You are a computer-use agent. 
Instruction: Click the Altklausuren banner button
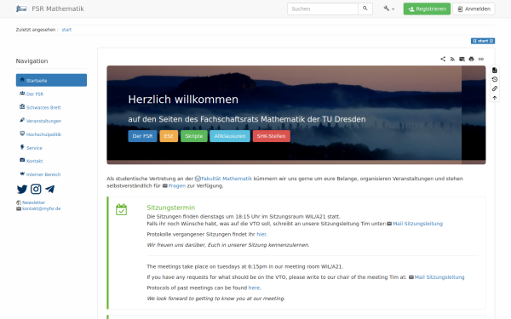230,136
